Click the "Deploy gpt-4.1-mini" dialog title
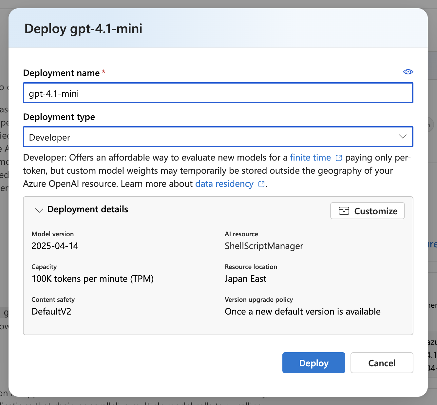 pyautogui.click(x=83, y=29)
